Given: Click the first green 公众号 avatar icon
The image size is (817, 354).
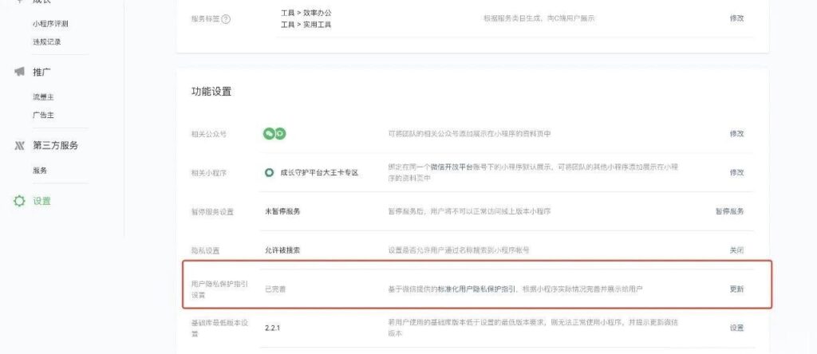Looking at the screenshot, I should [x=268, y=134].
